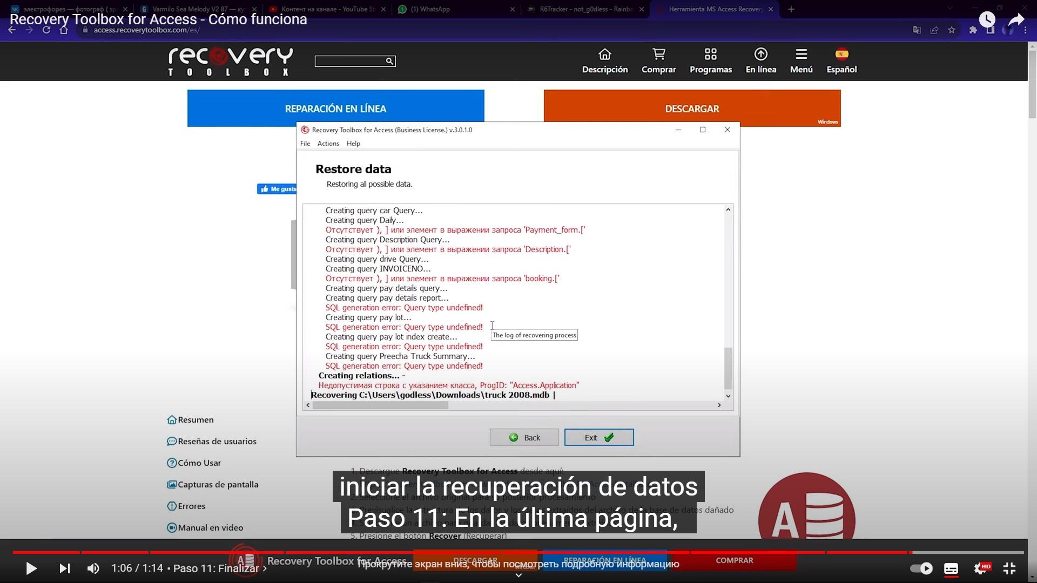Open Watch later clock icon
This screenshot has width=1037, height=583.
pyautogui.click(x=987, y=20)
